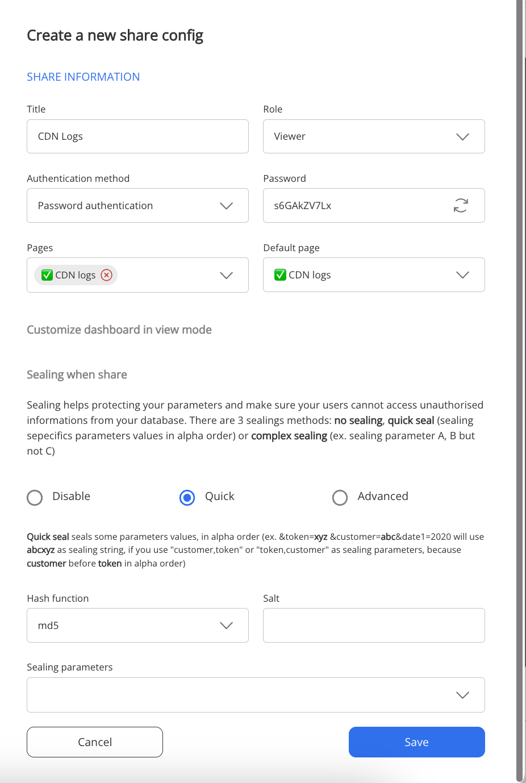The width and height of the screenshot is (526, 783).
Task: Click the Title field containing CDN Logs
Action: [137, 136]
